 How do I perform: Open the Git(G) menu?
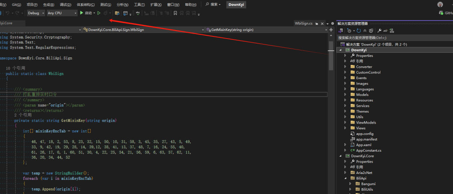pos(16,5)
